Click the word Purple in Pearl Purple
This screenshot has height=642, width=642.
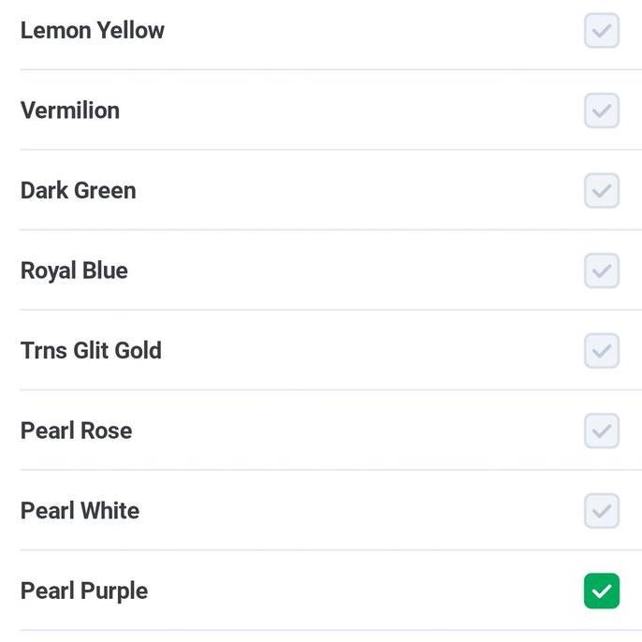(x=114, y=591)
